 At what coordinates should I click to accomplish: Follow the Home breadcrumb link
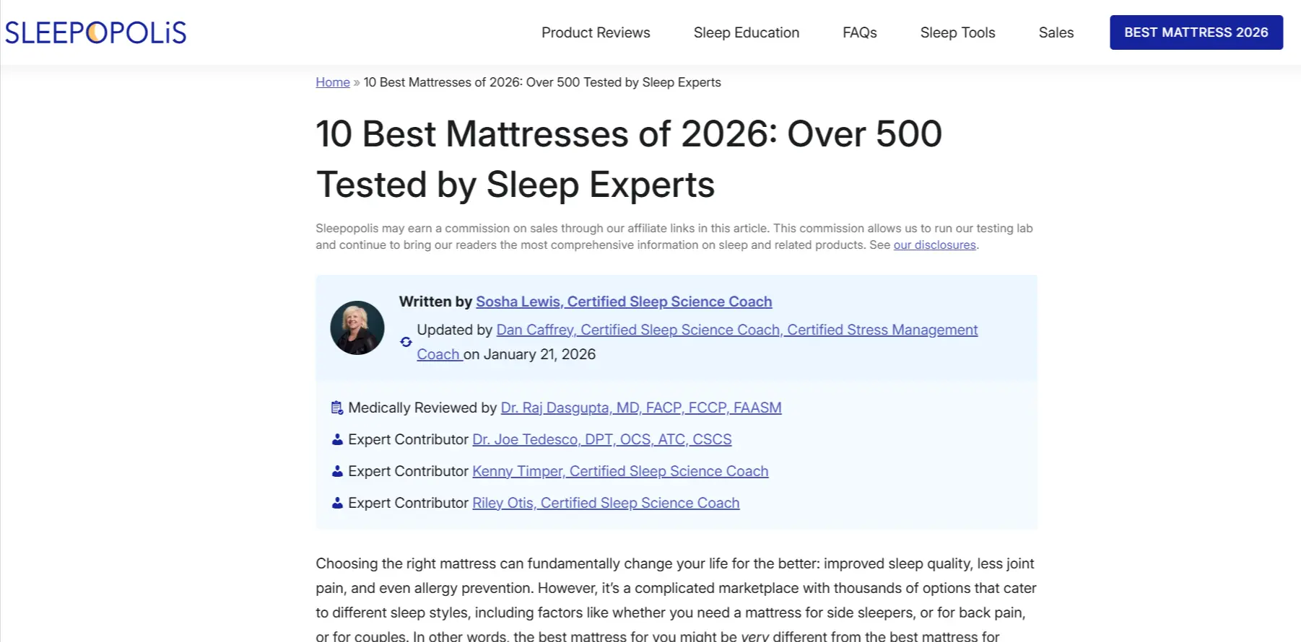tap(333, 82)
